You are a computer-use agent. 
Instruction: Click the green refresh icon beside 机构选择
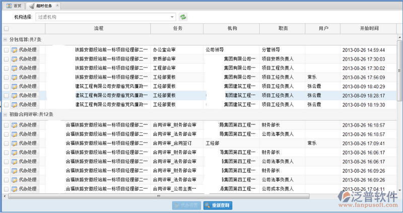183,17
